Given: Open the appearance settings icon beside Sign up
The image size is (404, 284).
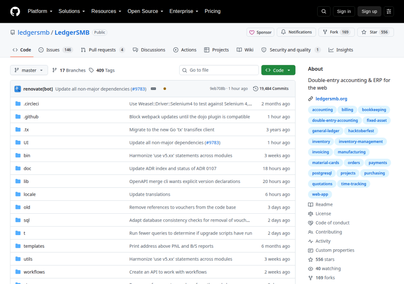Looking at the screenshot, I should (x=389, y=11).
